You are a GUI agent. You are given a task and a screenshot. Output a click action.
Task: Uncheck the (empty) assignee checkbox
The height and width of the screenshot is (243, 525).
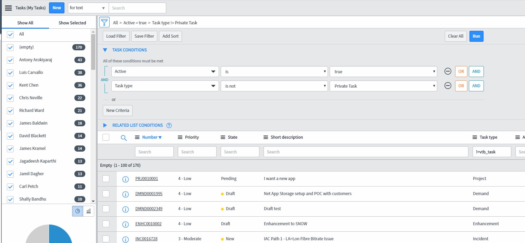10,48
